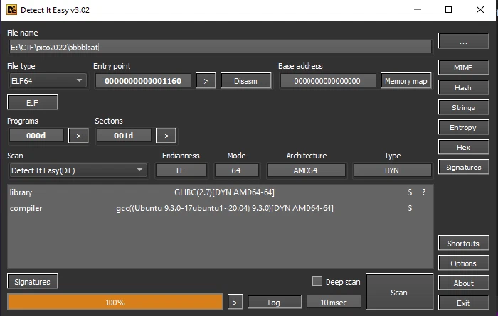Image resolution: width=498 pixels, height=316 pixels.
Task: Maximize the Detect It Easy window
Action: [x=448, y=10]
